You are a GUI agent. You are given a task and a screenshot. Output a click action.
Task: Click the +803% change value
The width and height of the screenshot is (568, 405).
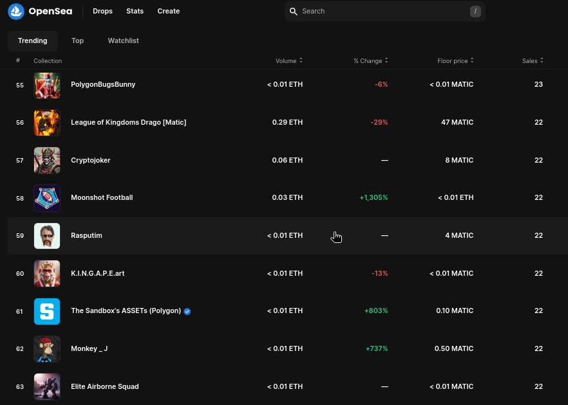[x=376, y=310]
